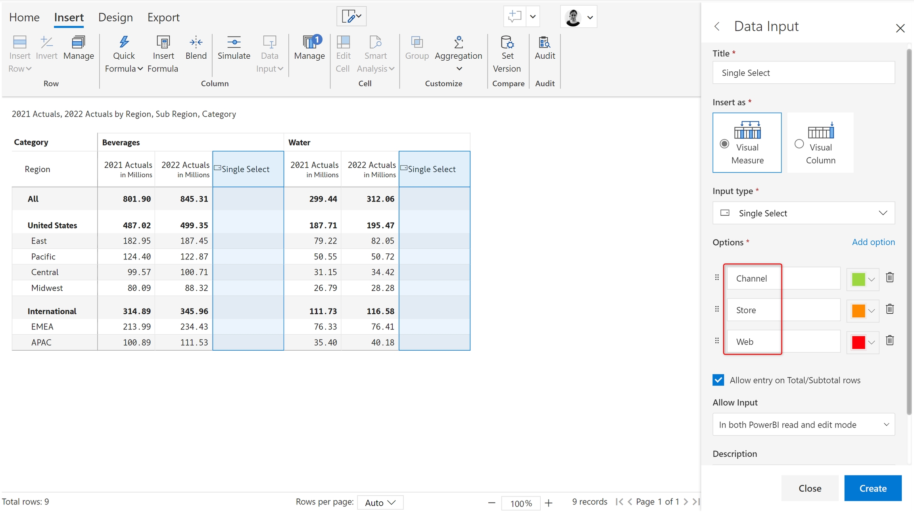Click the Audit icon in ribbon

tap(544, 42)
